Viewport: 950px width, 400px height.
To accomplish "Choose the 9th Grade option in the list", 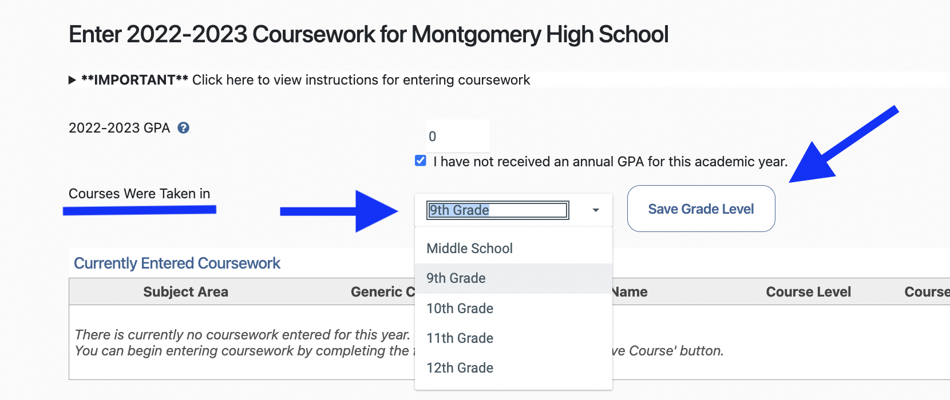I will 456,278.
